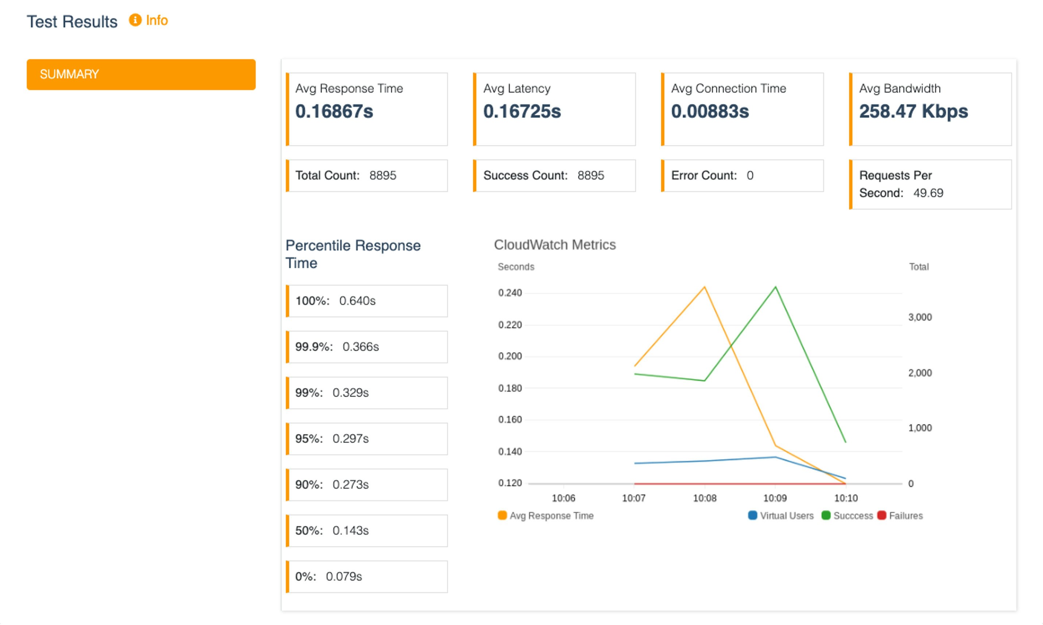Viewport: 1043px width, 625px height.
Task: Click the Avg Latency card
Action: point(554,109)
